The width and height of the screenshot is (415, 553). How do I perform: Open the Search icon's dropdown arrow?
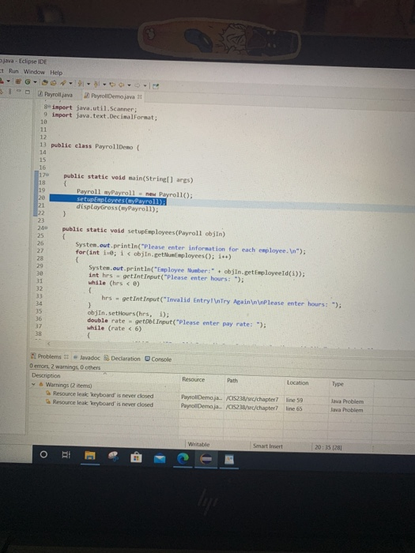tap(70, 84)
